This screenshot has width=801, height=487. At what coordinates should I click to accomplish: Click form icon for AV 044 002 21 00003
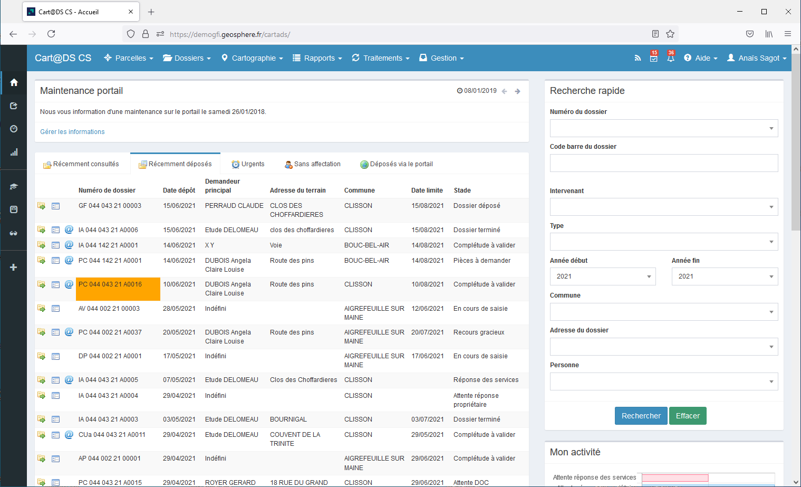(55, 309)
